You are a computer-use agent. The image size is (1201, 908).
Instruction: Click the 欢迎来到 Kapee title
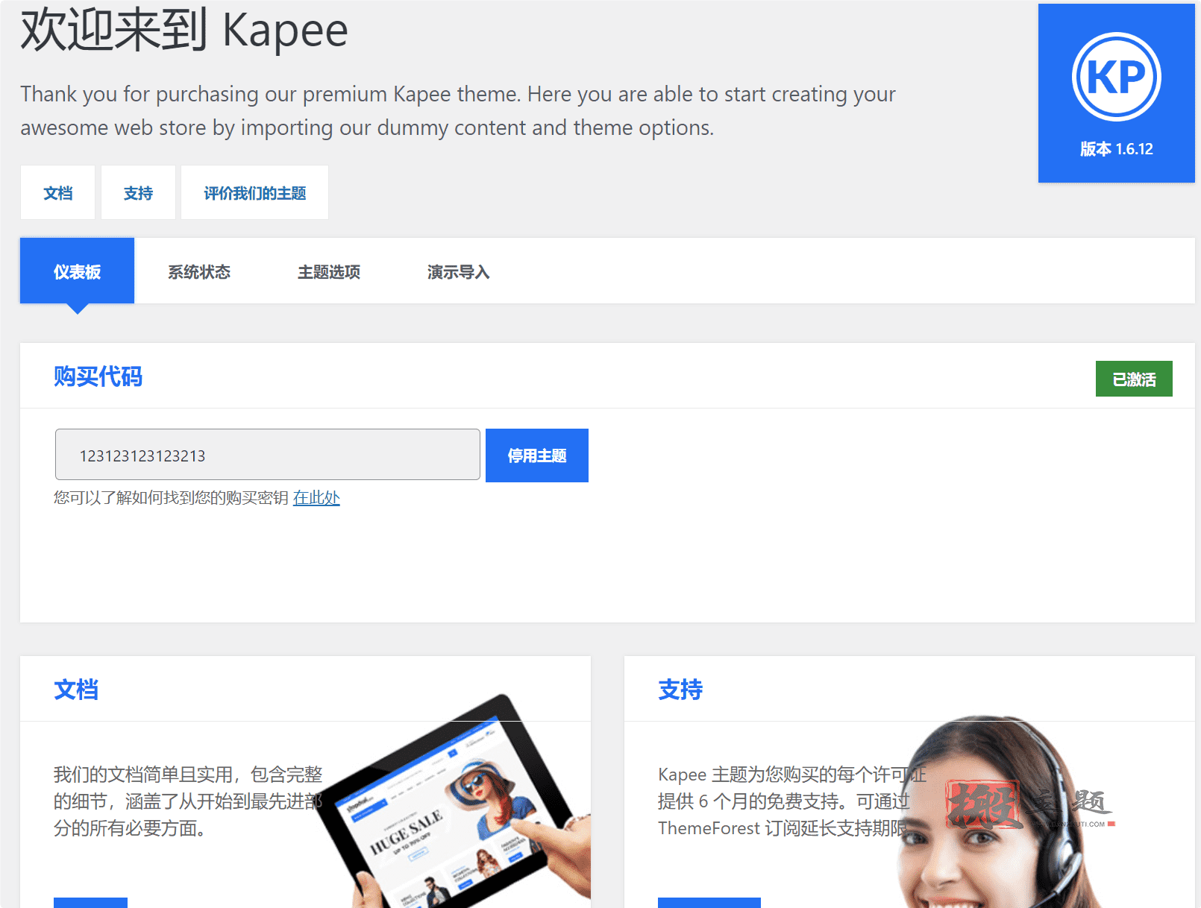(184, 30)
